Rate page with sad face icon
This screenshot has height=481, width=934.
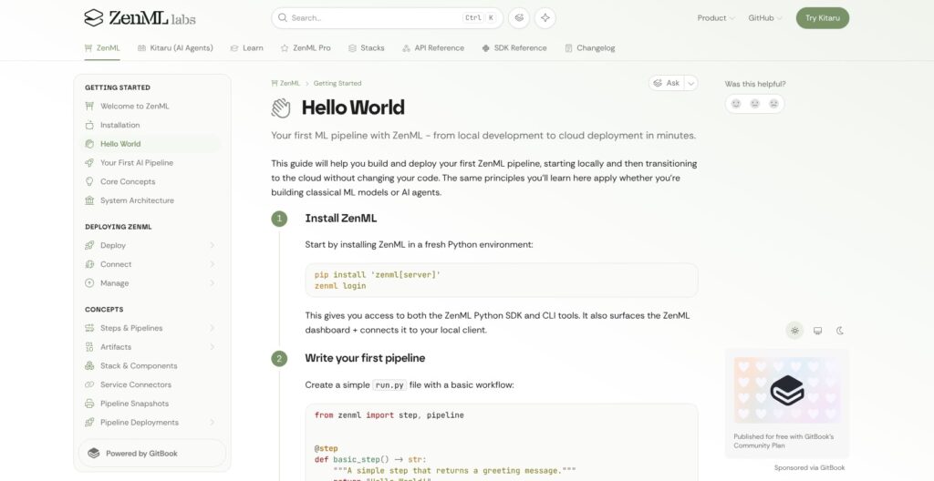tap(773, 104)
